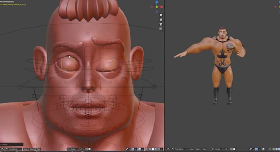Image resolution: width=280 pixels, height=152 pixels.
Task: Click the red X axis on left gizmo
Action: point(161,7)
